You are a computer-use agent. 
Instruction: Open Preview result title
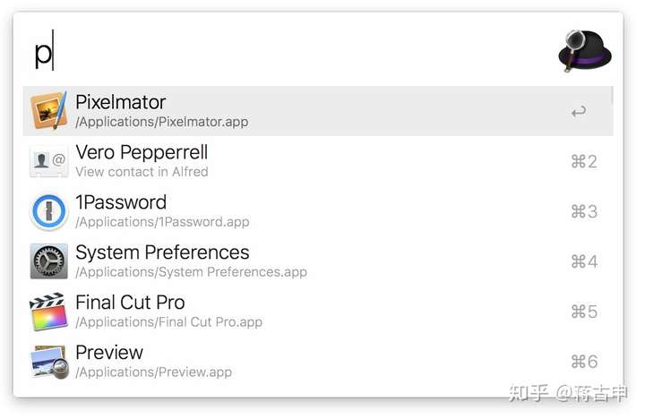pos(109,353)
